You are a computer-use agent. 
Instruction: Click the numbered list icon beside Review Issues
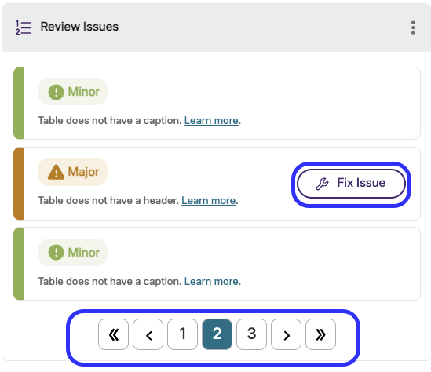pos(23,27)
